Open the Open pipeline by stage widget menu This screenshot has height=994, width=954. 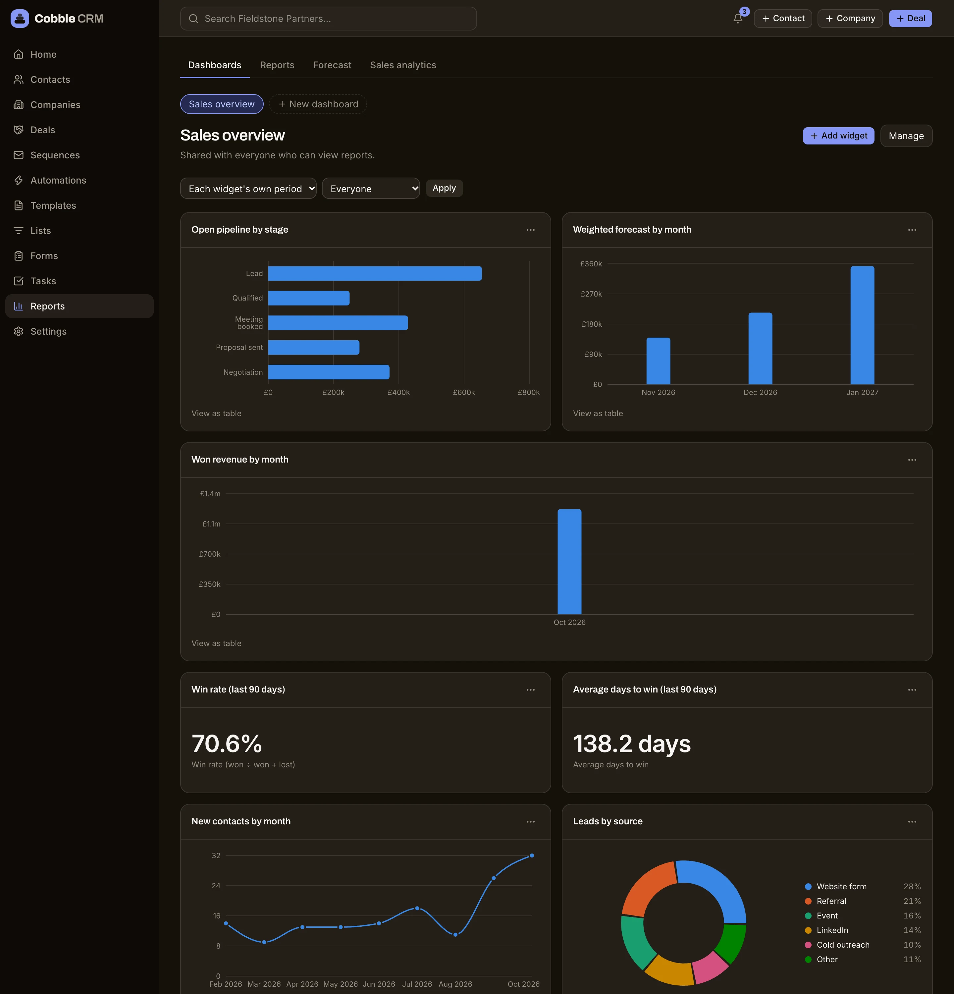(x=530, y=230)
